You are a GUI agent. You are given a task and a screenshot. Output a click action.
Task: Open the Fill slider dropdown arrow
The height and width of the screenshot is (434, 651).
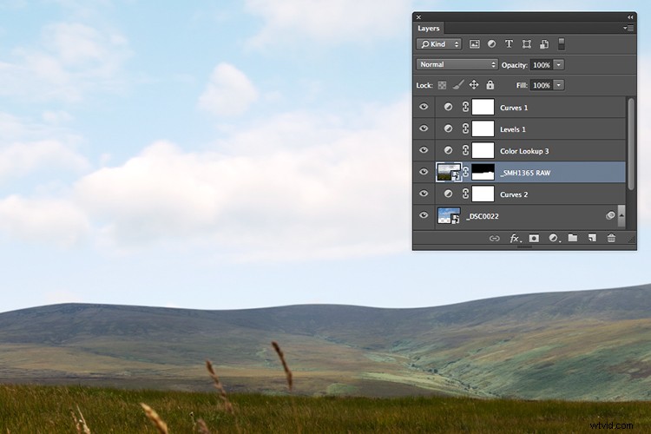pyautogui.click(x=559, y=85)
